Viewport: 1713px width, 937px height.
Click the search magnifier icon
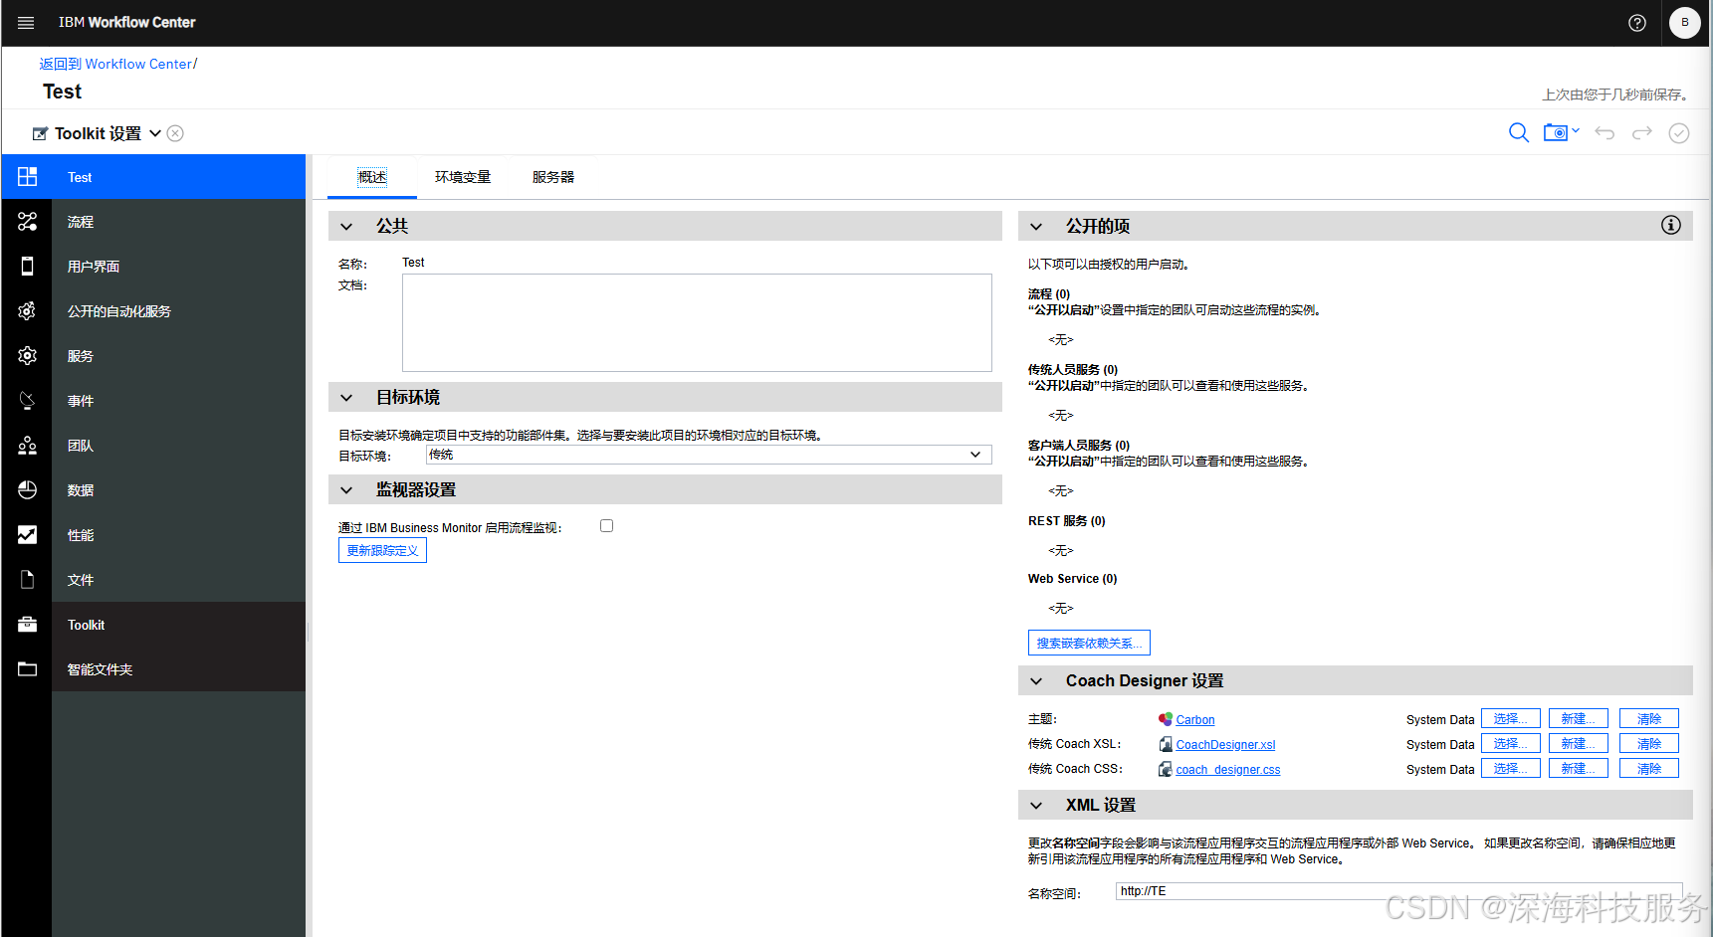click(1519, 133)
